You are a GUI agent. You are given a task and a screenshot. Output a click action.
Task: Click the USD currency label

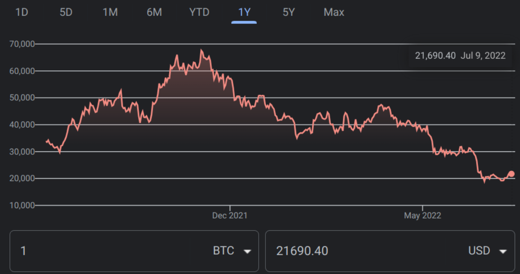tap(479, 251)
